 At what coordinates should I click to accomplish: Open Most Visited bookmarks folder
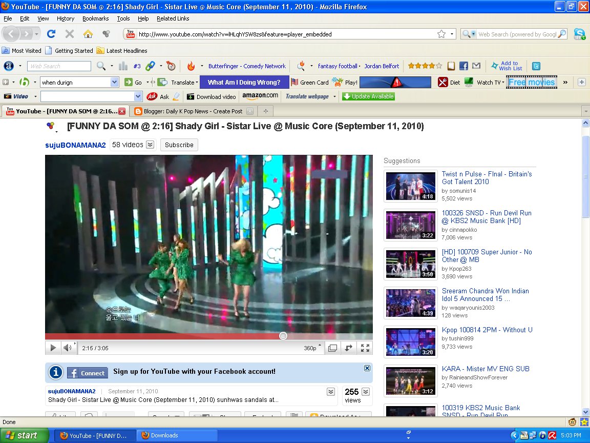(x=22, y=50)
